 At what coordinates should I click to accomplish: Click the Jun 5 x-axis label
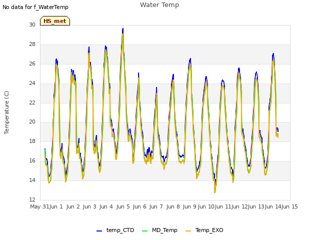[123, 206]
